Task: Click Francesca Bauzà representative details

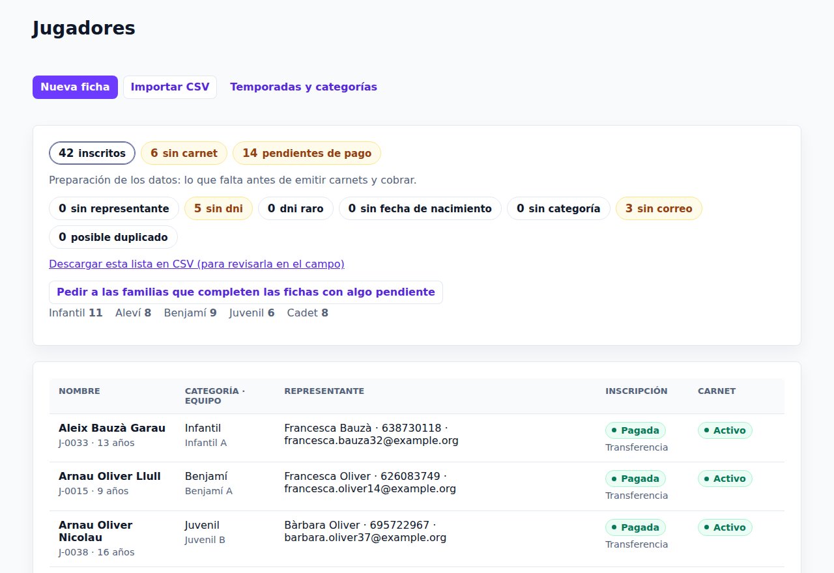Action: [371, 434]
